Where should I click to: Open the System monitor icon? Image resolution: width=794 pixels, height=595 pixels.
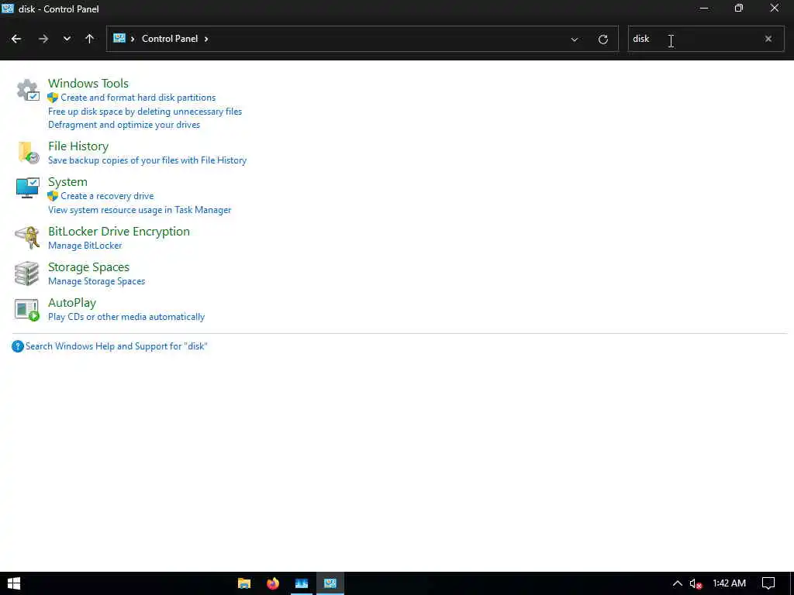point(27,187)
